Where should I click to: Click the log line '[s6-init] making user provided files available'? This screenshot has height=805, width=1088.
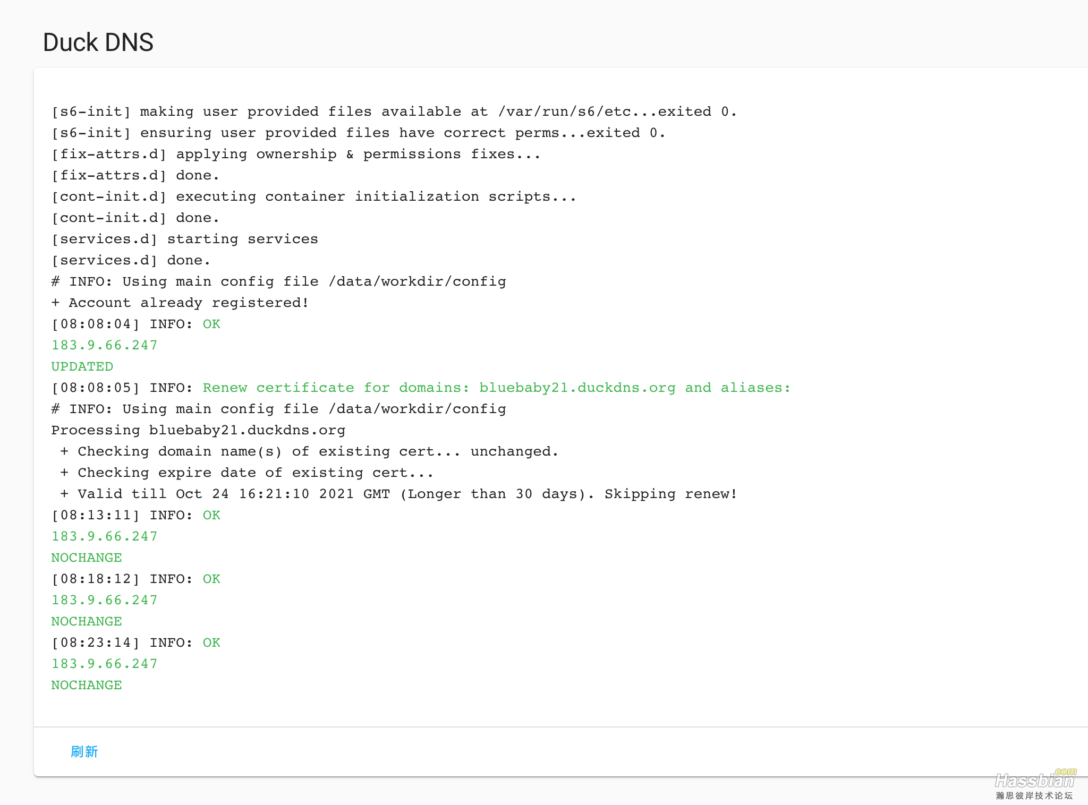point(394,112)
